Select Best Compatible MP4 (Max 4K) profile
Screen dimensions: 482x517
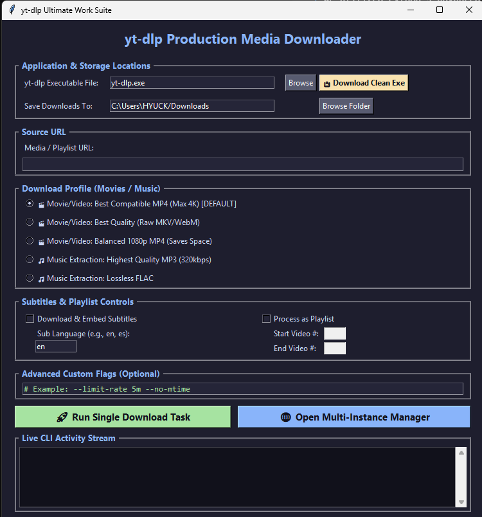point(30,203)
